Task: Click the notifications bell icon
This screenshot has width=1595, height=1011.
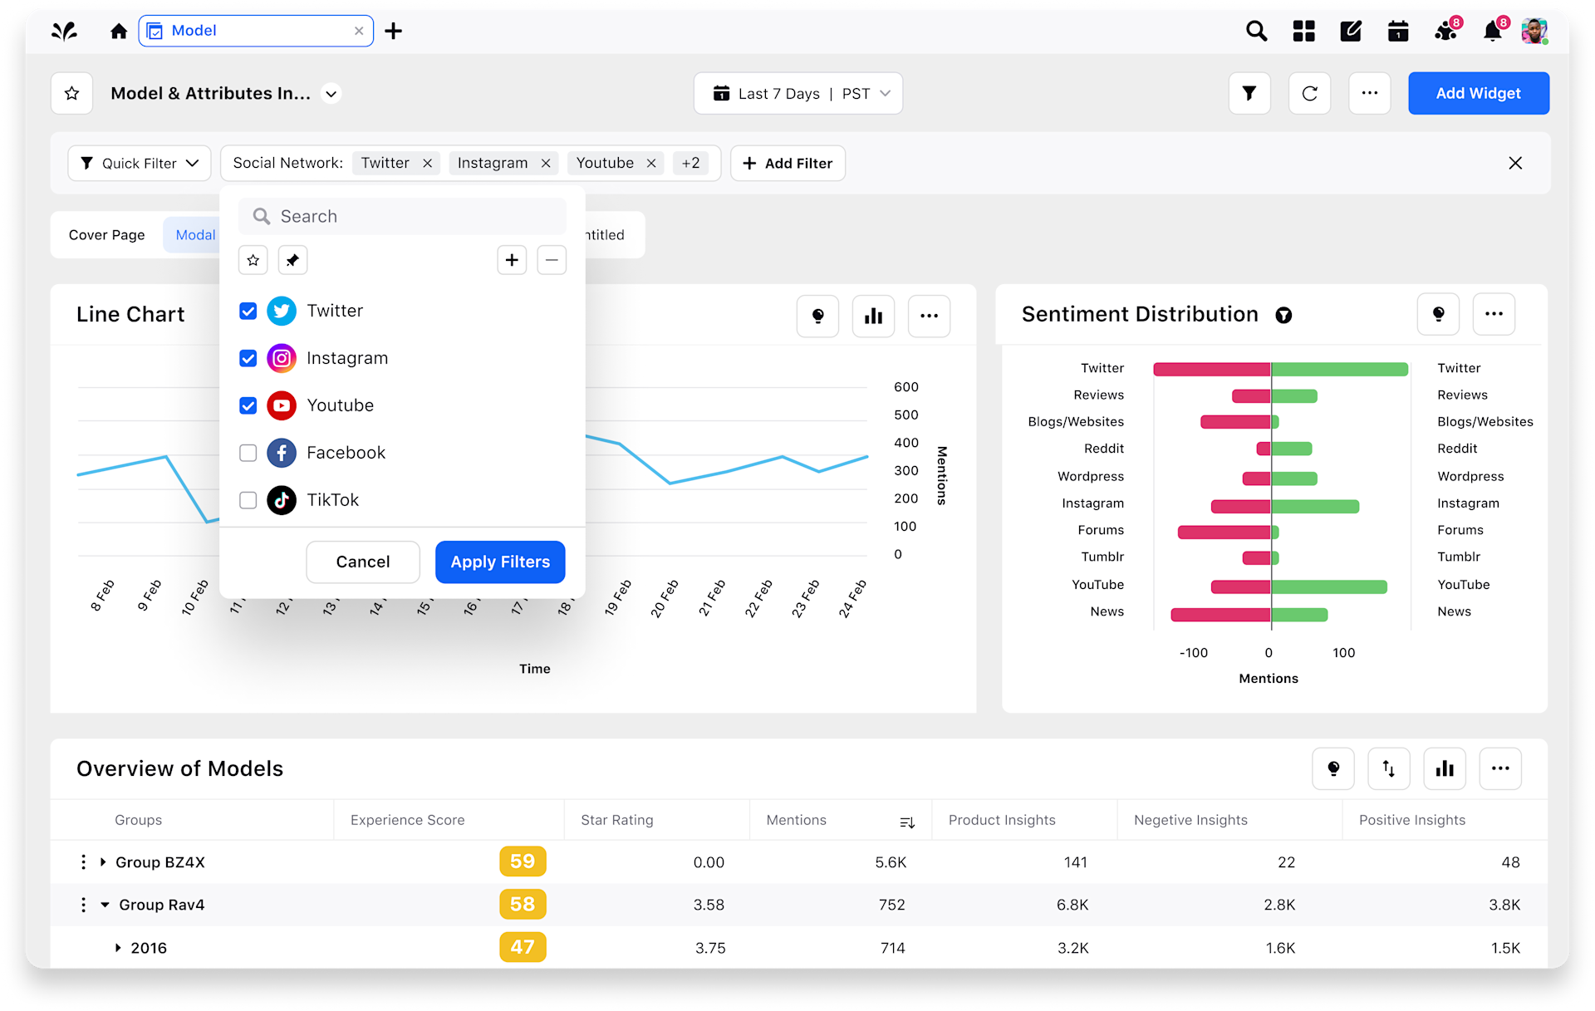Action: 1492,31
